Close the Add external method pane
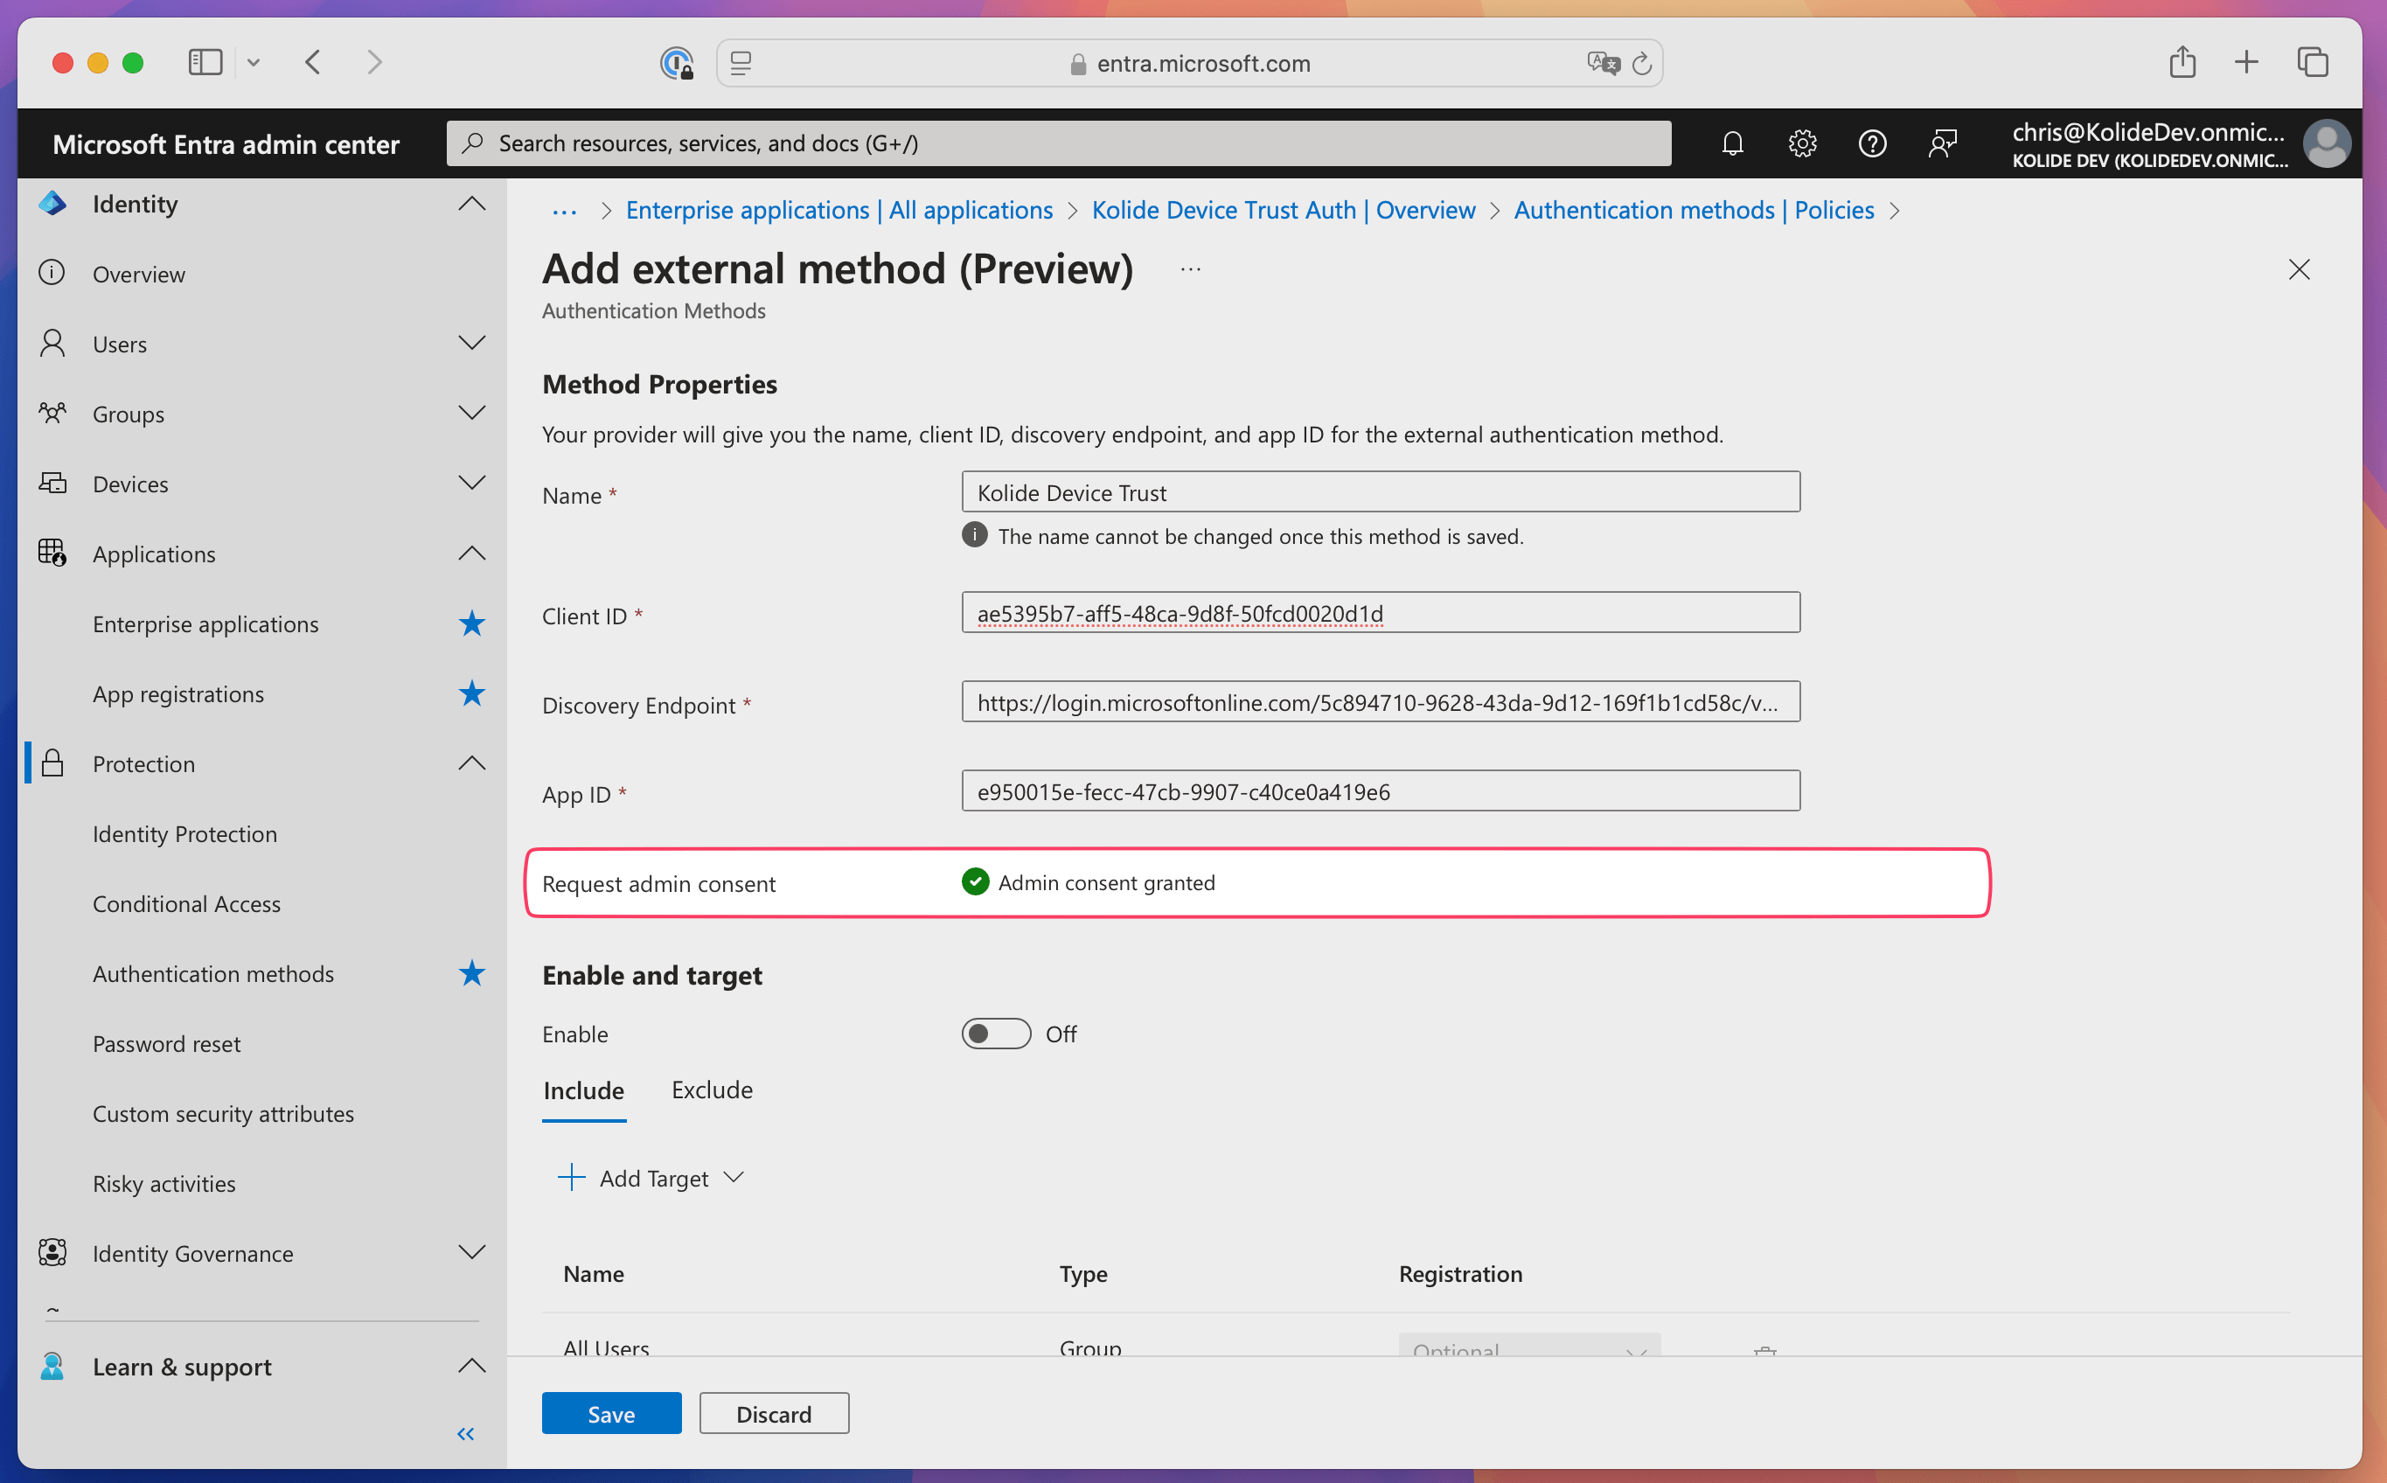The image size is (2387, 1483). (x=2299, y=269)
